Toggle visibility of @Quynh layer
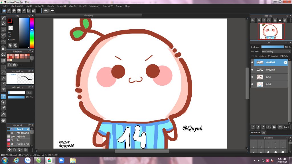This screenshot has height=164, width=292. (x=252, y=70)
